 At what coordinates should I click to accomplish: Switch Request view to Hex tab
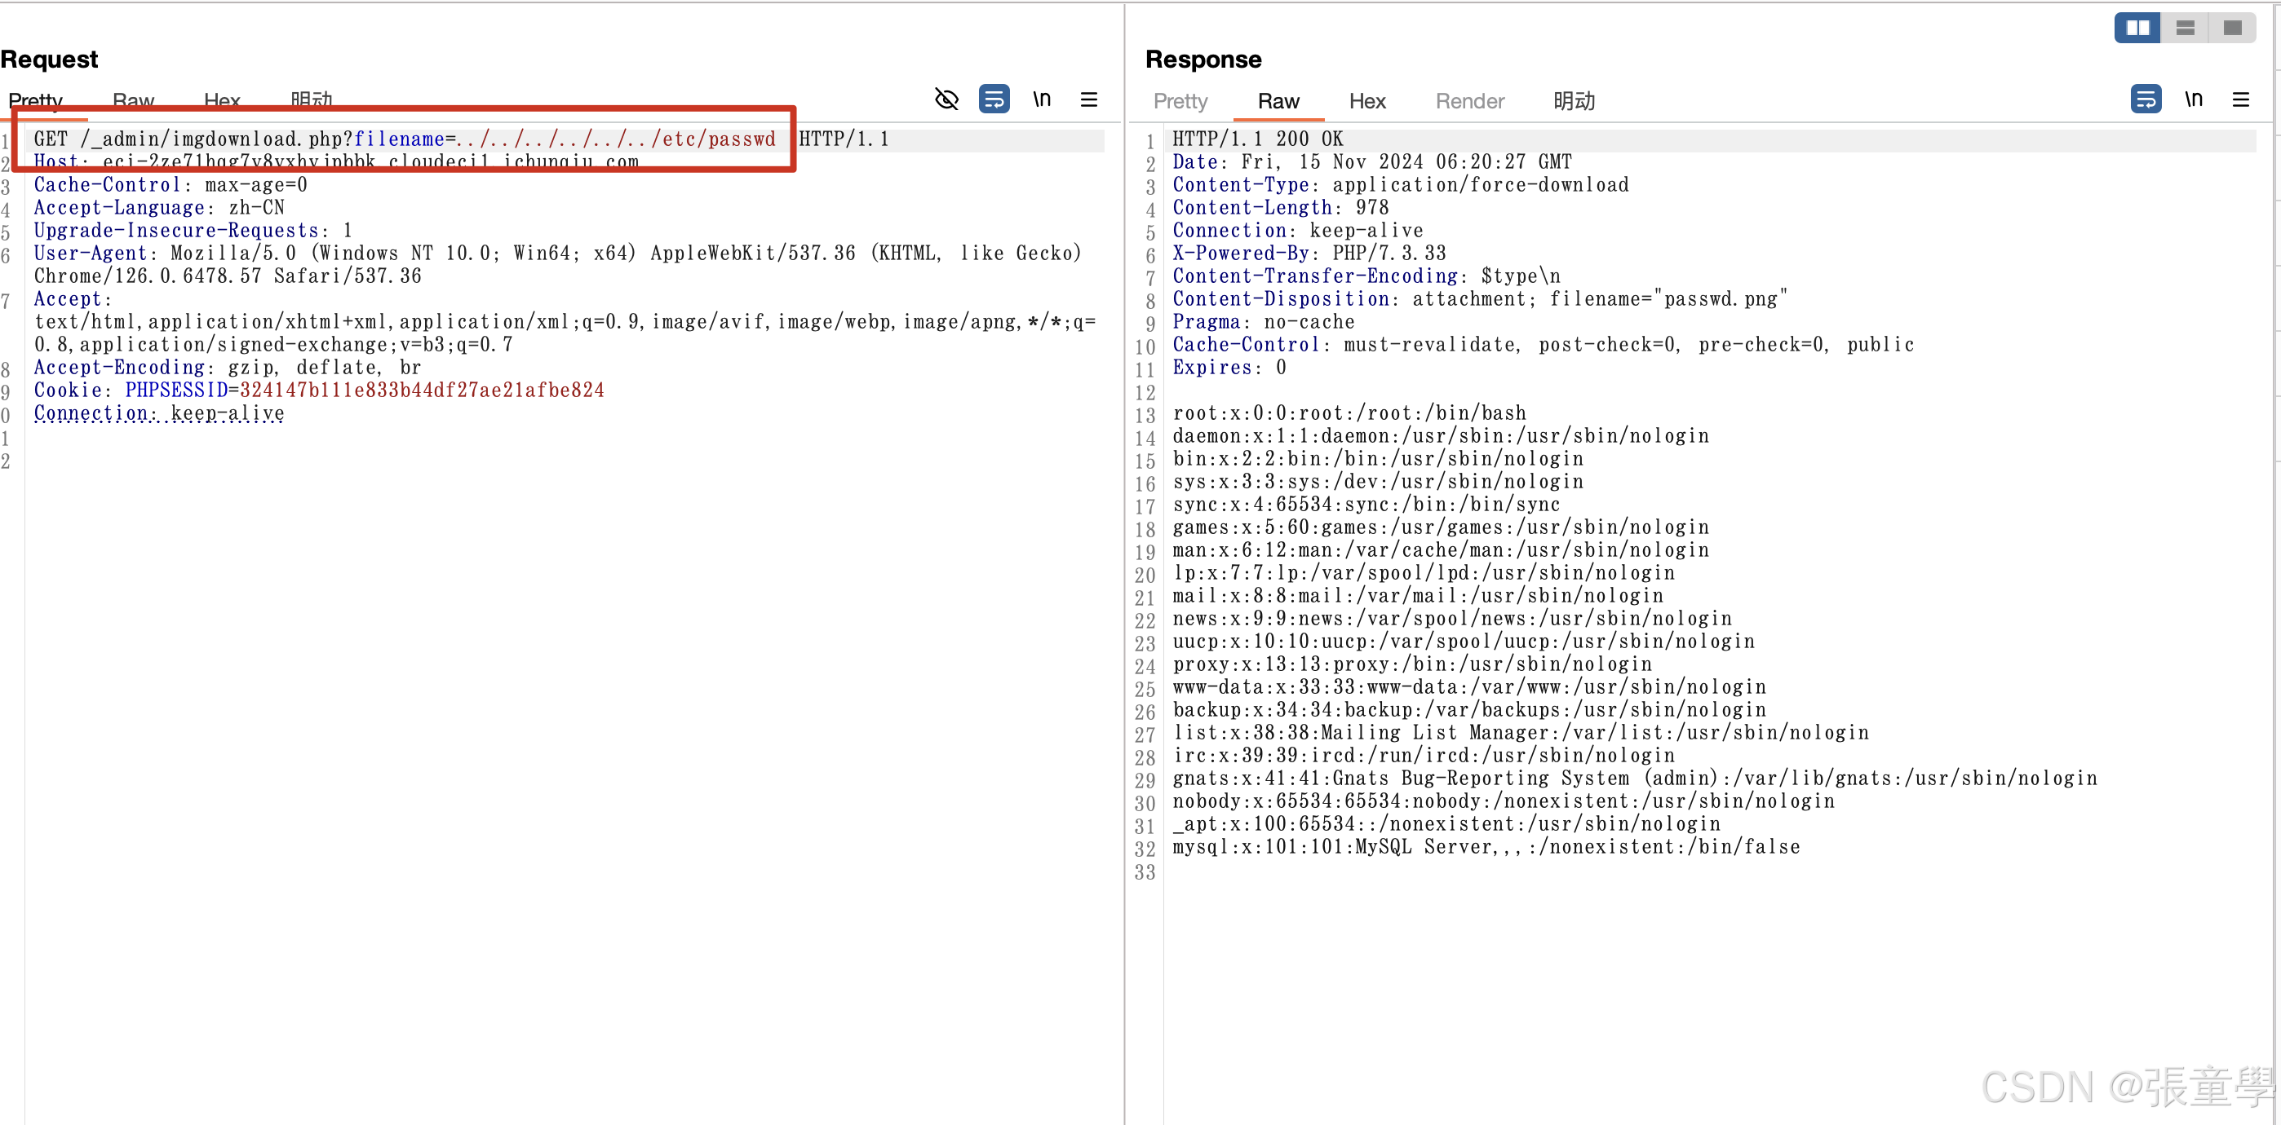(x=221, y=100)
